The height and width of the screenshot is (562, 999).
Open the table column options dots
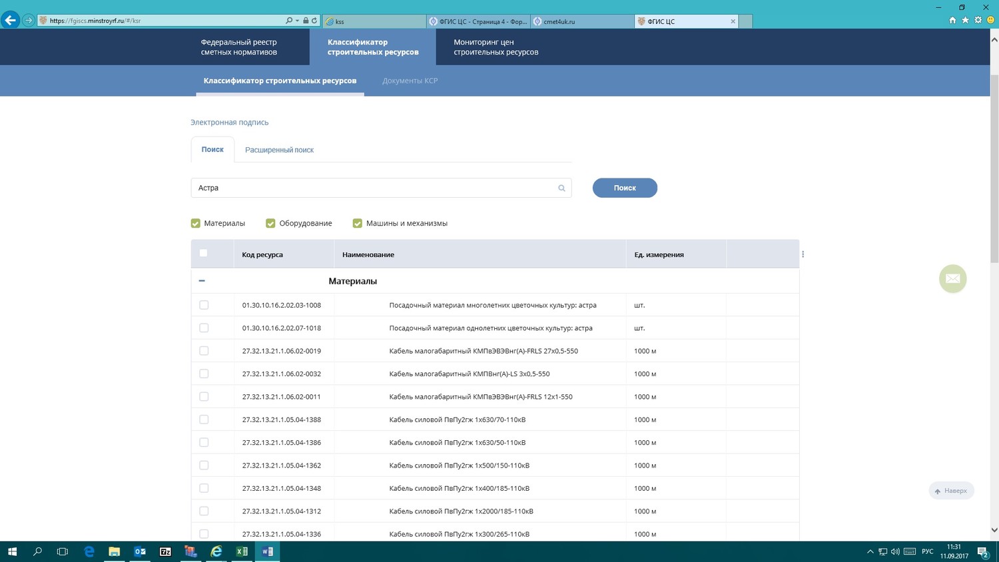tap(803, 254)
